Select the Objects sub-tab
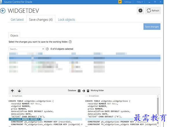 (x=14, y=35)
